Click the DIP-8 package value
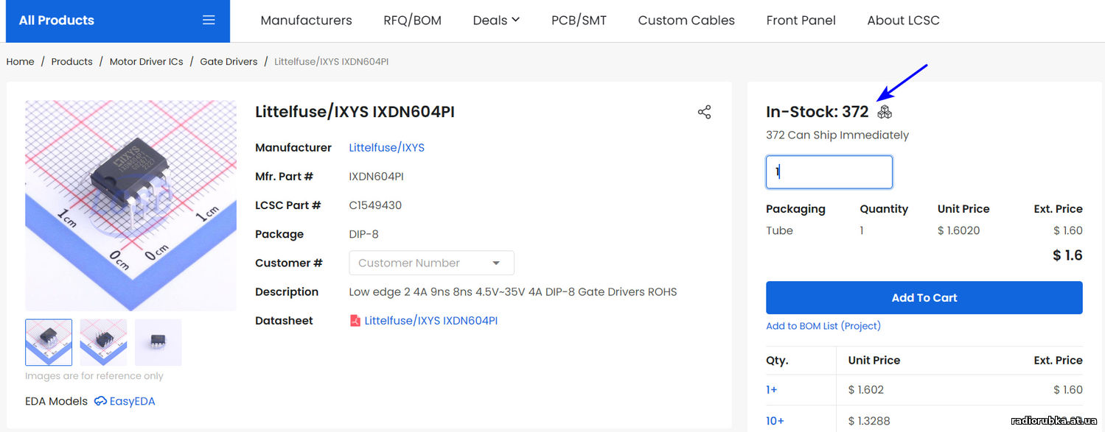This screenshot has height=432, width=1105. click(x=363, y=234)
